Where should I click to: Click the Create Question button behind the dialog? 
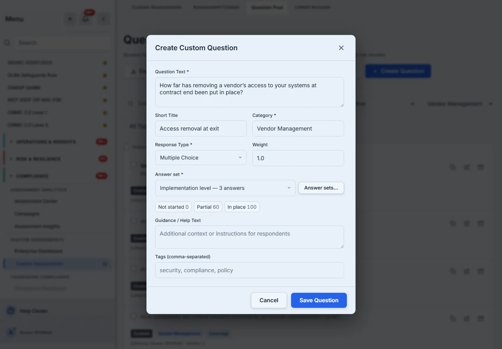398,71
